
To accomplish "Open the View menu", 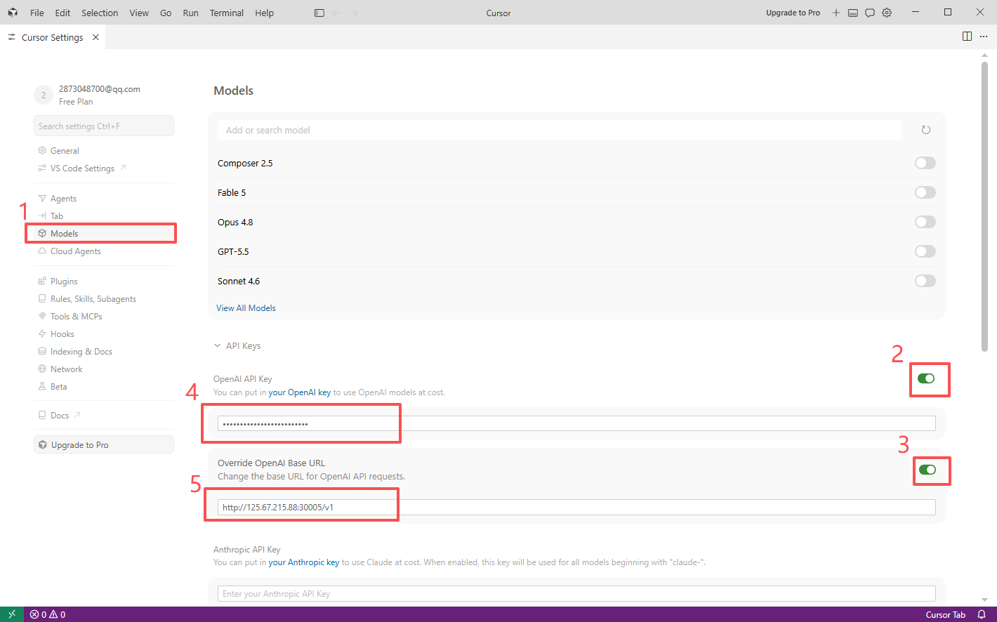I will click(x=139, y=13).
